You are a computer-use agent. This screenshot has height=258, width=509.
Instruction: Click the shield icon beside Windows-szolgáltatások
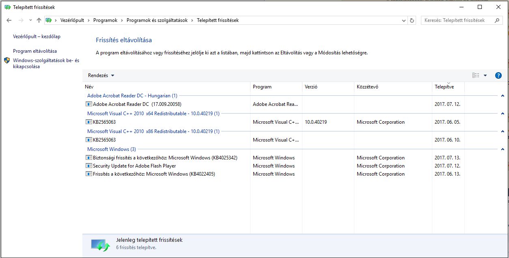7,60
